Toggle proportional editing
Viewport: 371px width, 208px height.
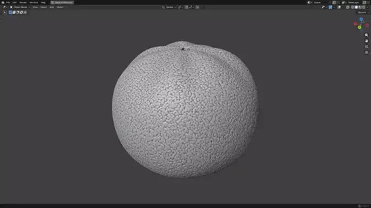[198, 7]
